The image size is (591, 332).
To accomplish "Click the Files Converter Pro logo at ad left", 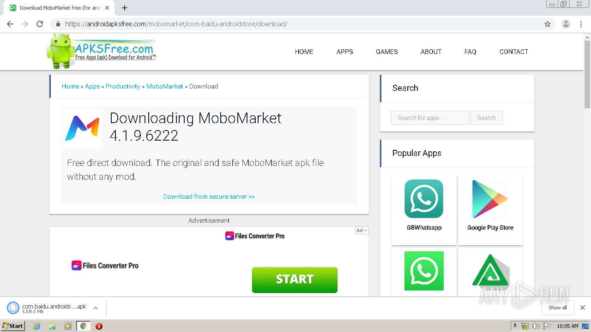I will coord(105,266).
